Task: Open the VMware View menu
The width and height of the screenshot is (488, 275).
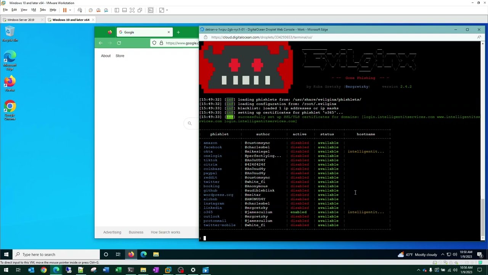Action: point(24,10)
